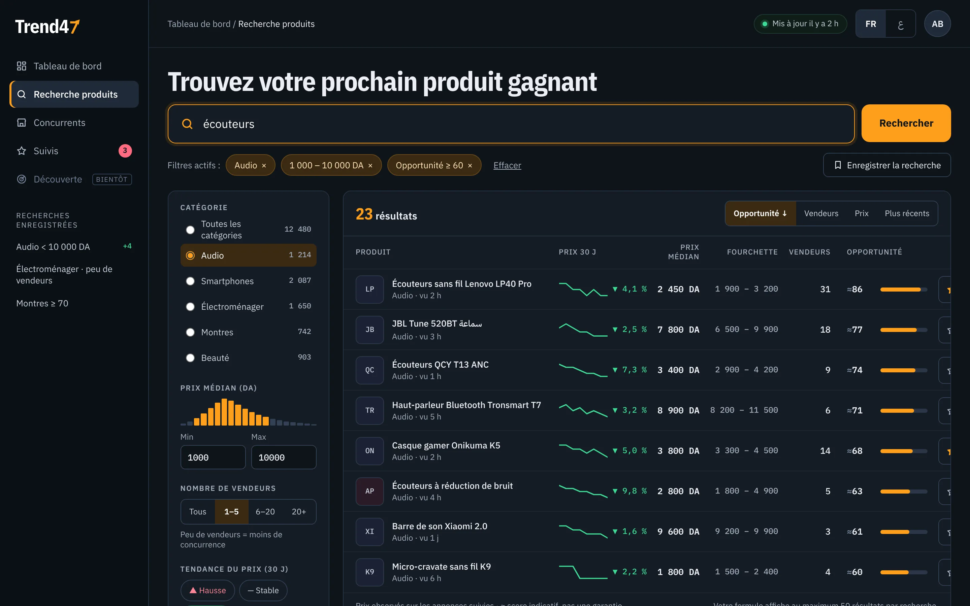Sort results by Prix
Viewport: 970px width, 606px height.
[x=861, y=214]
